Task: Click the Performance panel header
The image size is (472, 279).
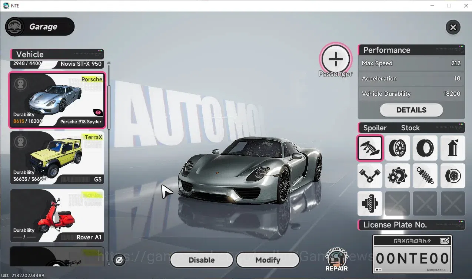Action: pos(411,50)
